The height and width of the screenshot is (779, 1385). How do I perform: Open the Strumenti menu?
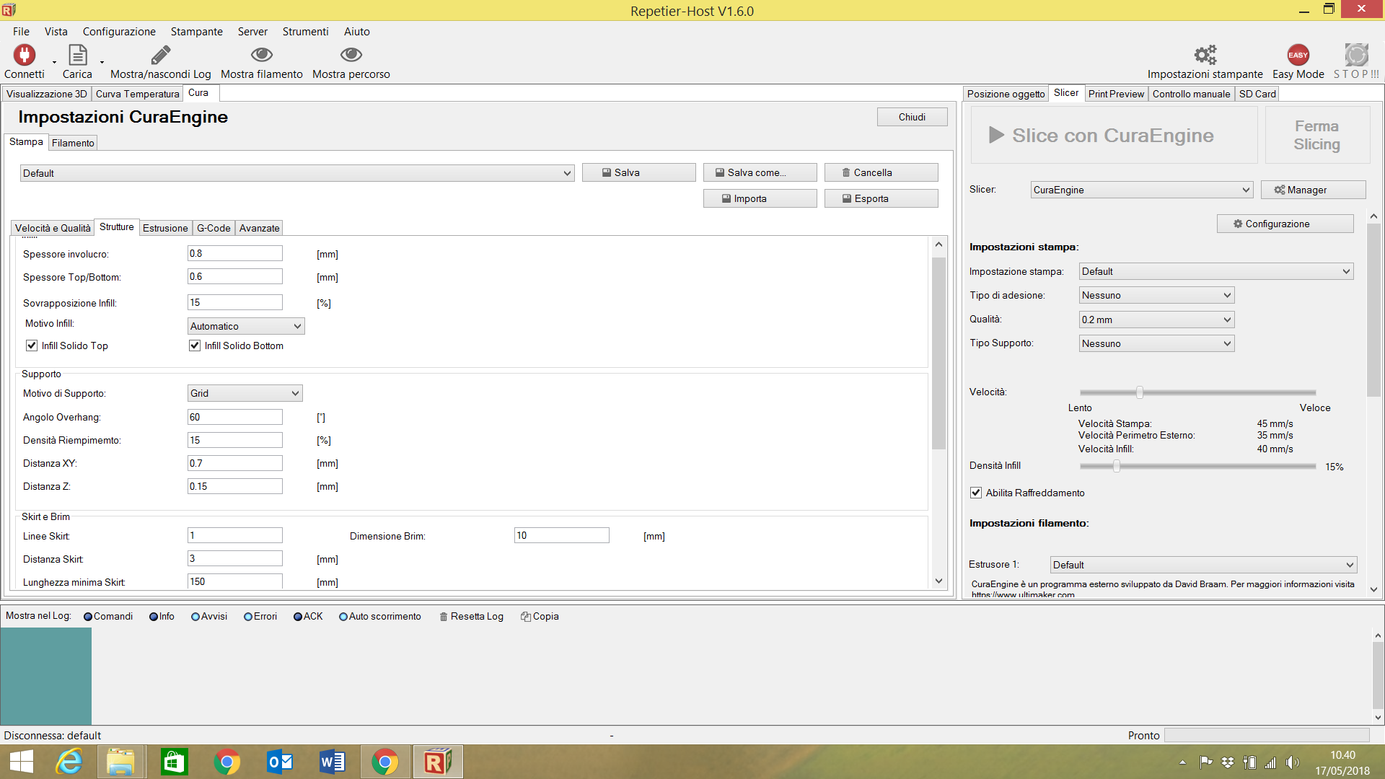click(305, 32)
